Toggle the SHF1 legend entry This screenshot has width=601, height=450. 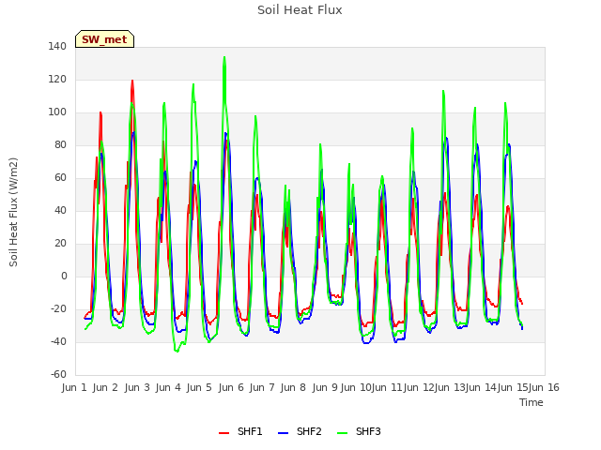click(x=240, y=431)
